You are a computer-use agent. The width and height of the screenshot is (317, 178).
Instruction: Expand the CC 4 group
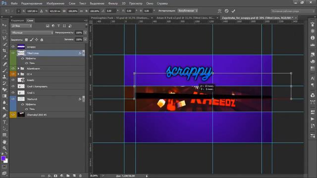tap(18, 74)
